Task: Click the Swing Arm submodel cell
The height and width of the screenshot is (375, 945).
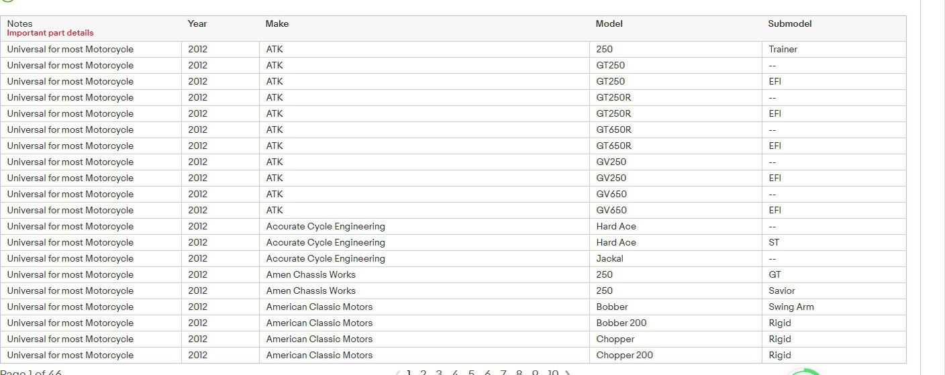Action: coord(791,307)
